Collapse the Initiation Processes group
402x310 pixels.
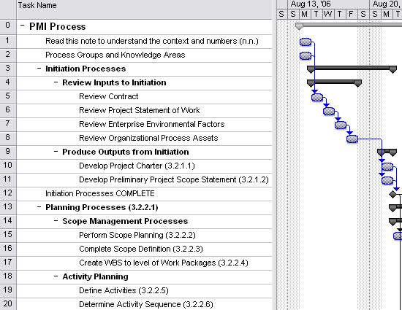(x=39, y=68)
